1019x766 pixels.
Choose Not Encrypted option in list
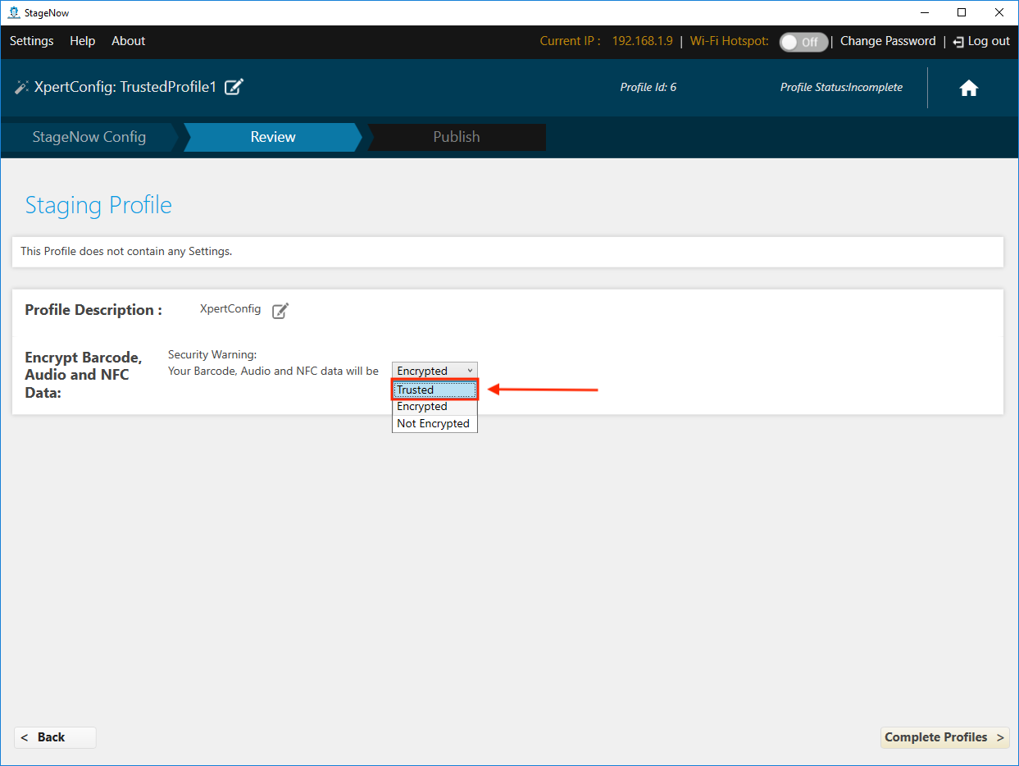coord(433,423)
